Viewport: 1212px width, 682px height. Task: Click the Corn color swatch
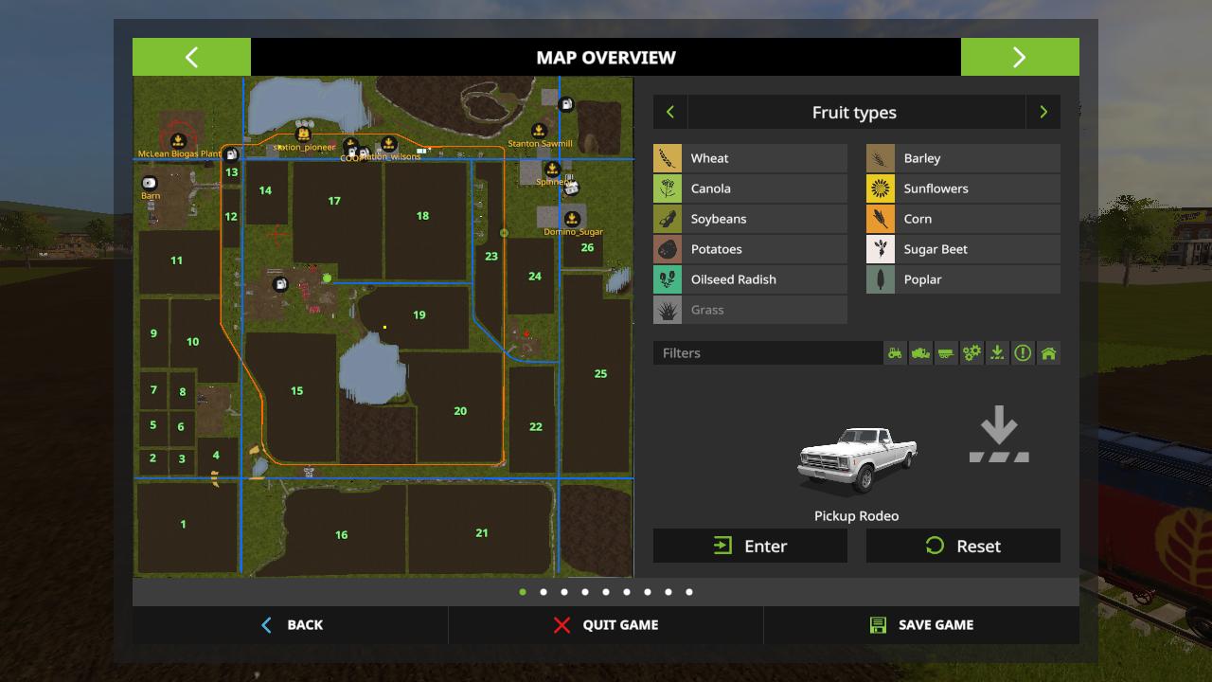(x=881, y=219)
